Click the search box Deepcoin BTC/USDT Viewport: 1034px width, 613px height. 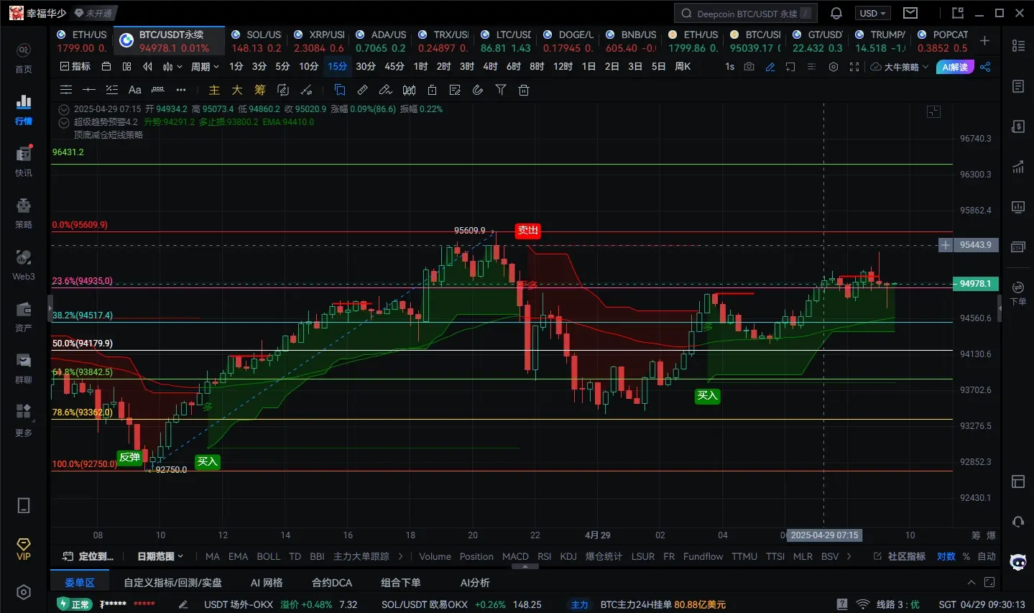pyautogui.click(x=745, y=13)
